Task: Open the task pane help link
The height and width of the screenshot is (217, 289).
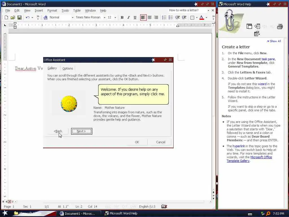Action: 268,59
